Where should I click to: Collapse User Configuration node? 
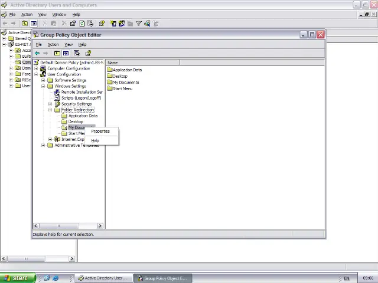[x=36, y=74]
